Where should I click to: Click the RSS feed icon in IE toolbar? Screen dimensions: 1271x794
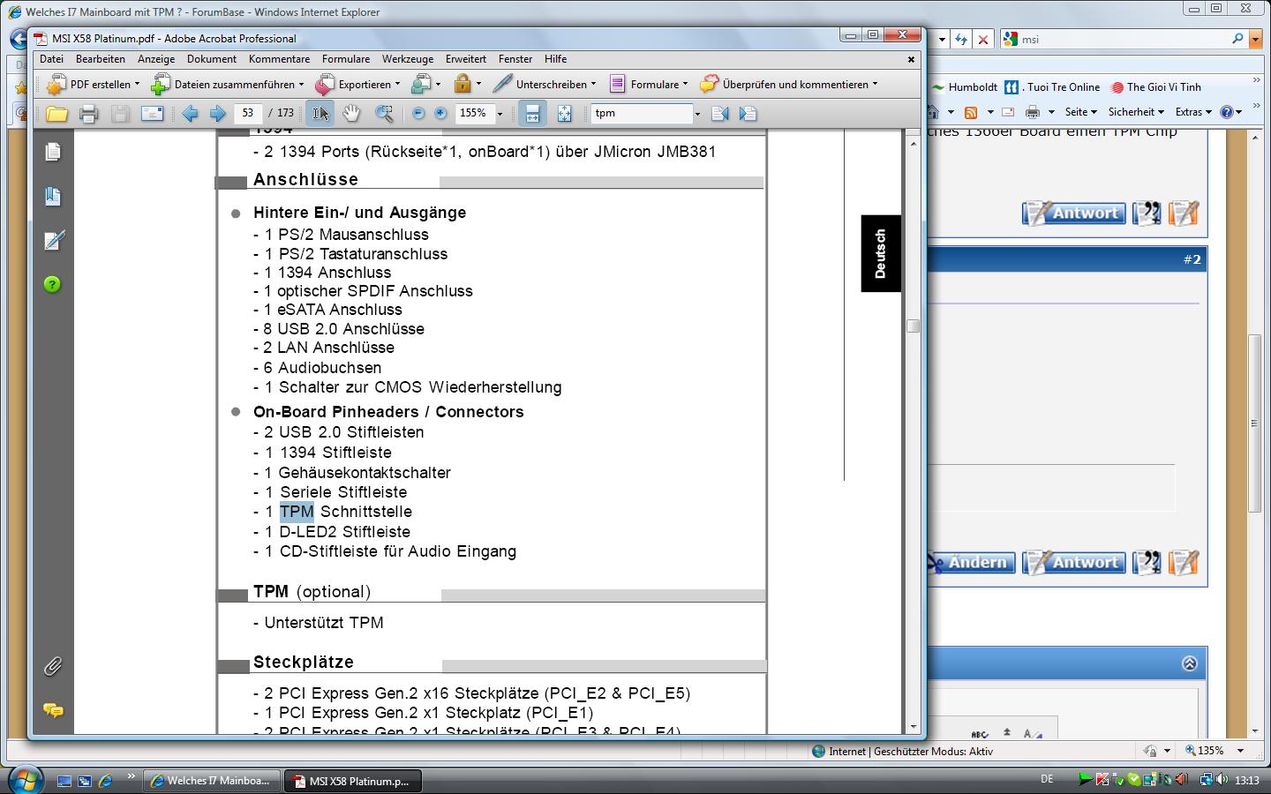[x=971, y=112]
